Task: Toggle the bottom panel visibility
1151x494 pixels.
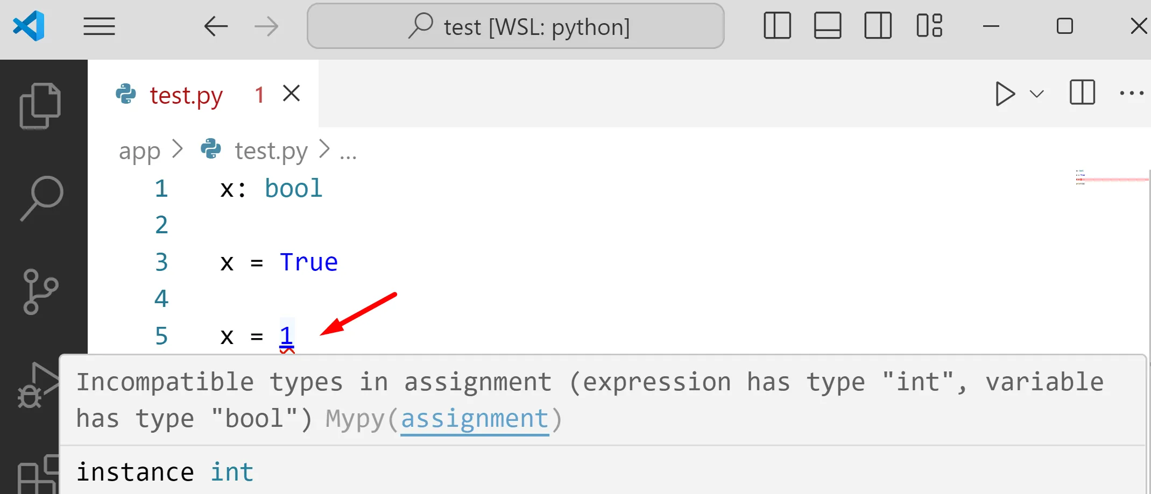Action: [828, 26]
